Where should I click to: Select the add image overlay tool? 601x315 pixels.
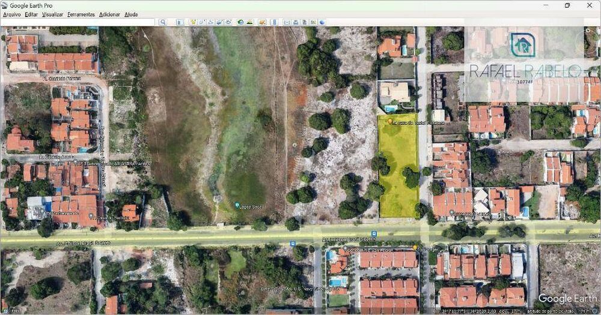[219, 22]
